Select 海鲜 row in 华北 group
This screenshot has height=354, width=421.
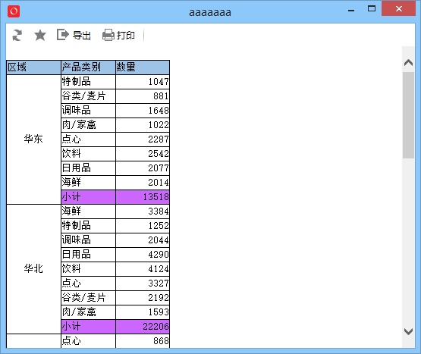pos(88,211)
